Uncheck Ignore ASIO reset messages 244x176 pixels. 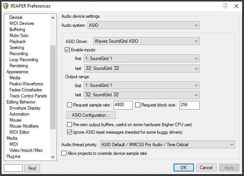tap(69, 132)
